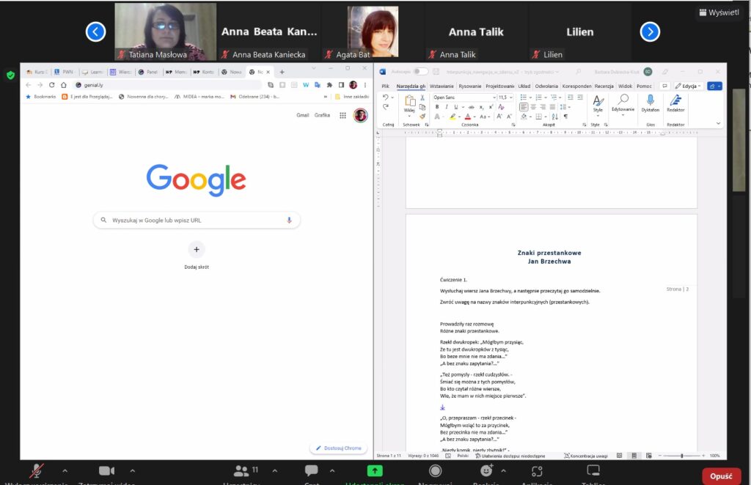Open the Wstawianie ribbon tab
This screenshot has width=751, height=485.
coord(441,86)
